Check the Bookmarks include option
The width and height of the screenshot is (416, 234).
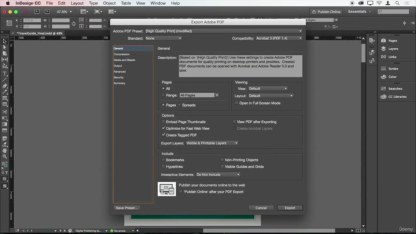(x=163, y=160)
